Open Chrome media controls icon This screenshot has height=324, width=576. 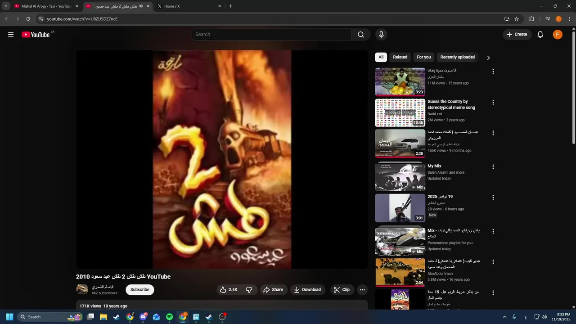(x=548, y=19)
